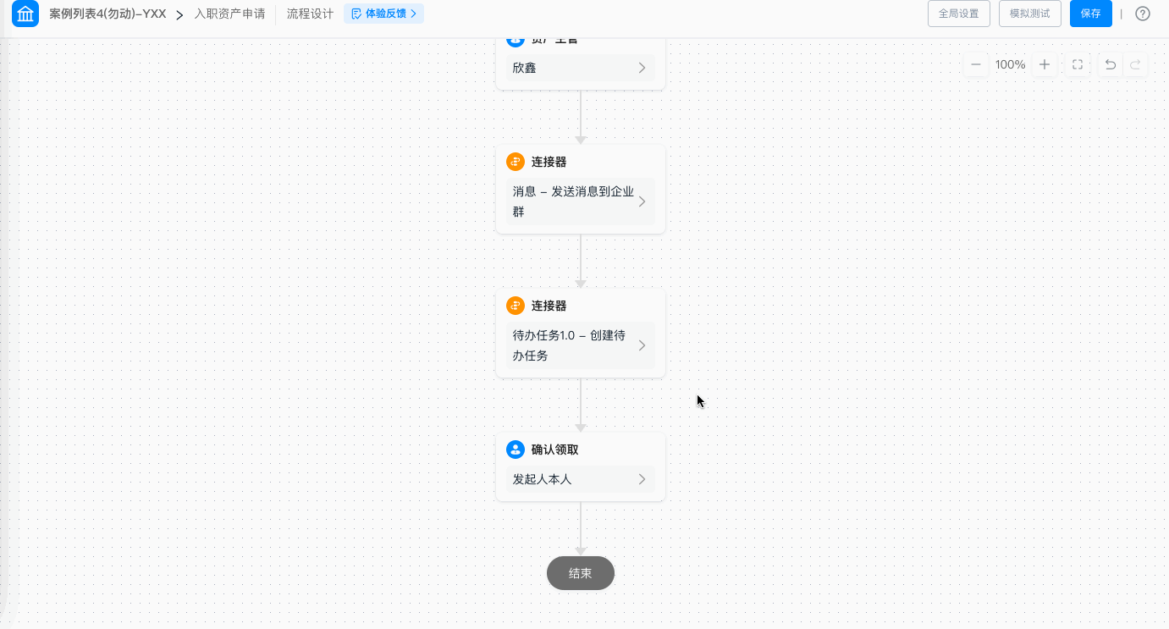Expand the 欣鑫 approver row chevron

(642, 68)
